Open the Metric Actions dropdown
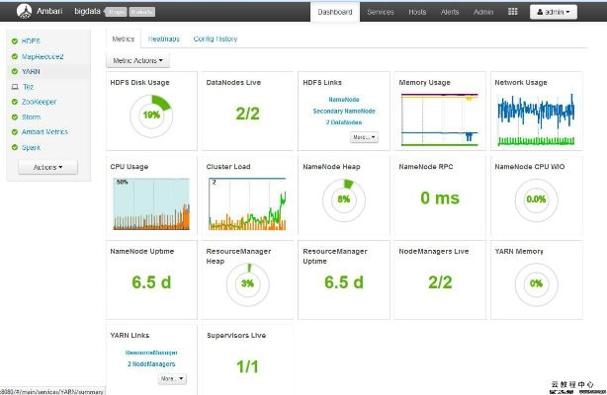607x395 pixels. (x=137, y=61)
